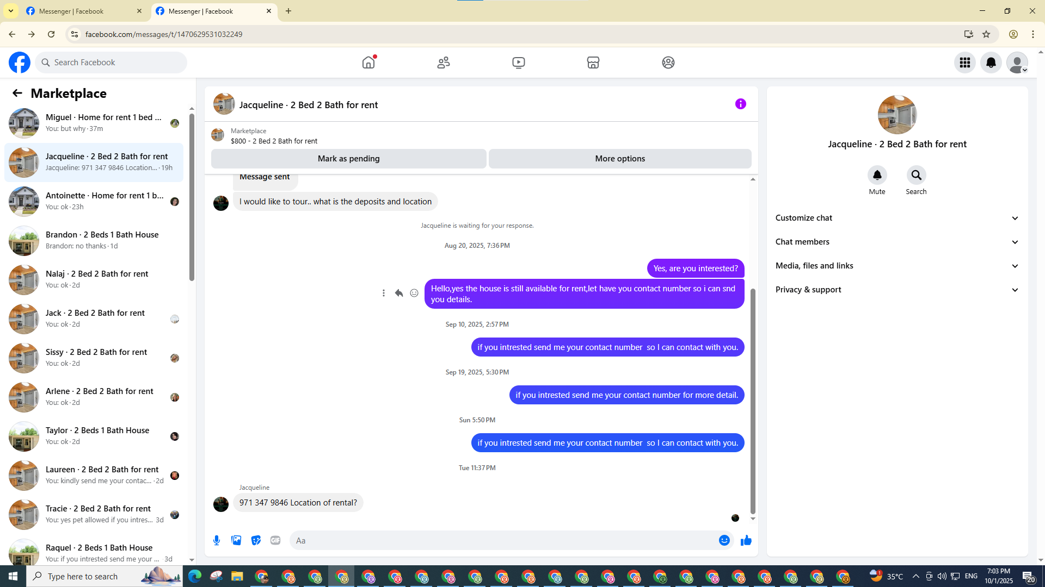
Task: Attach a photo or file
Action: click(236, 540)
